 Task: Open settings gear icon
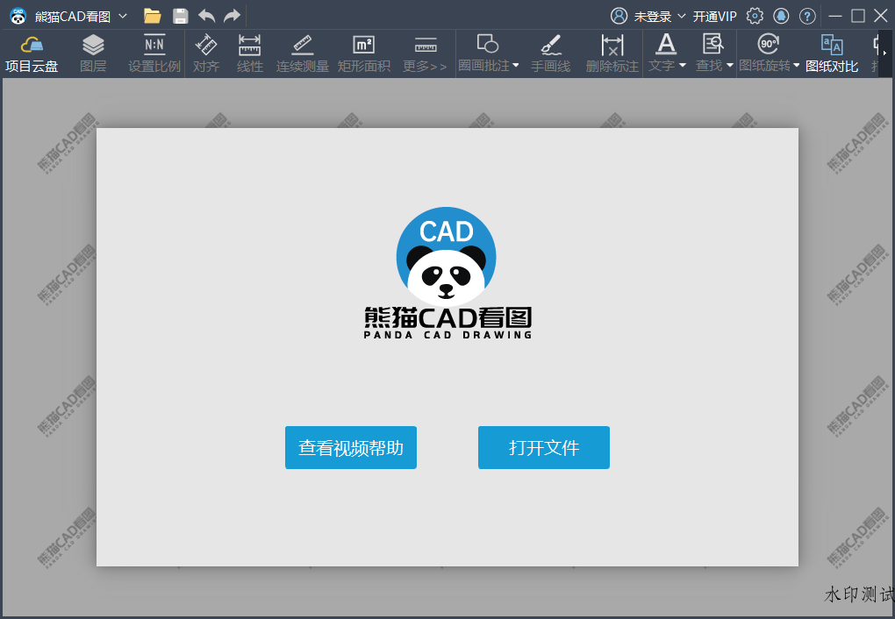coord(755,16)
